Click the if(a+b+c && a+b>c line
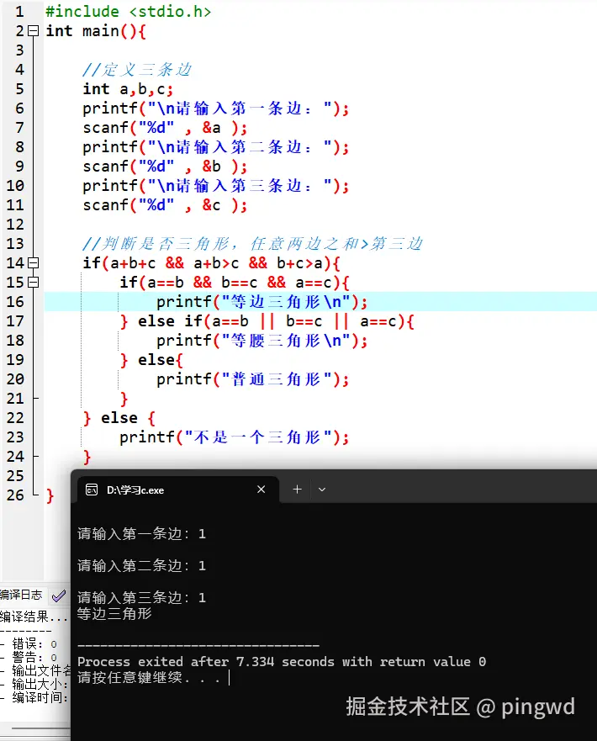The image size is (597, 741). tap(211, 262)
